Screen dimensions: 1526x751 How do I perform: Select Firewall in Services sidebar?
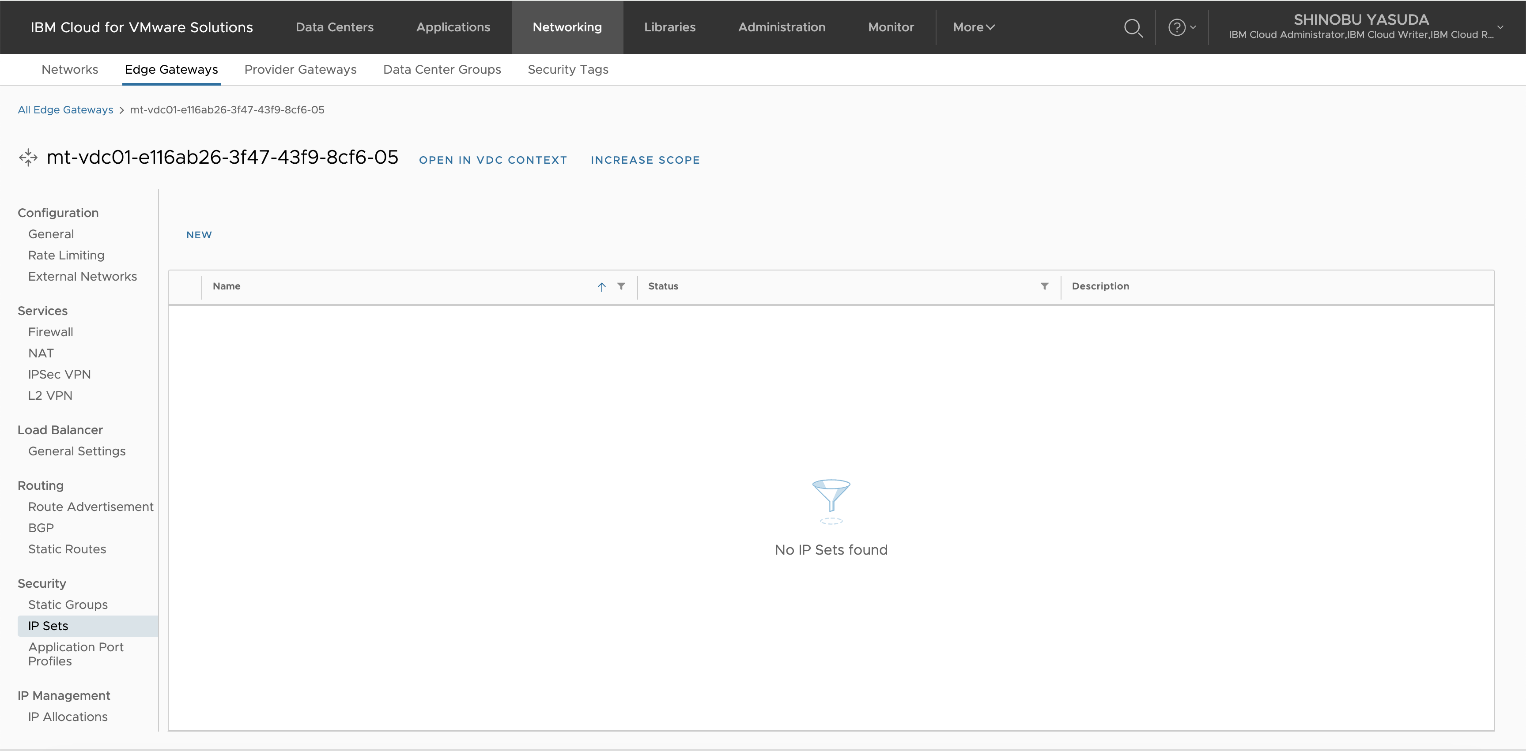(x=50, y=332)
